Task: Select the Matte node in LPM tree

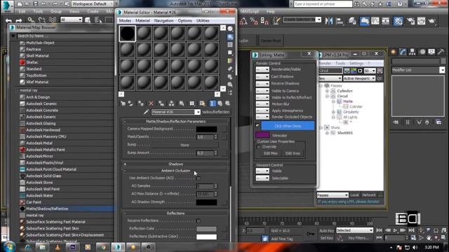Action: click(348, 101)
